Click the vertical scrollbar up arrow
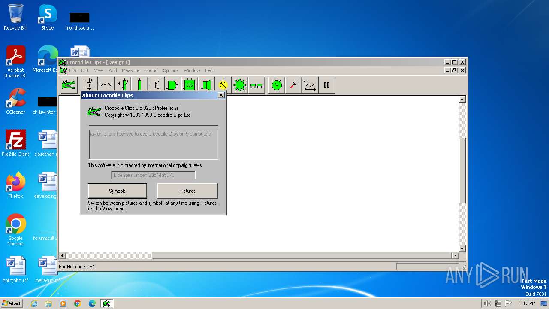549x309 pixels. coord(462,100)
